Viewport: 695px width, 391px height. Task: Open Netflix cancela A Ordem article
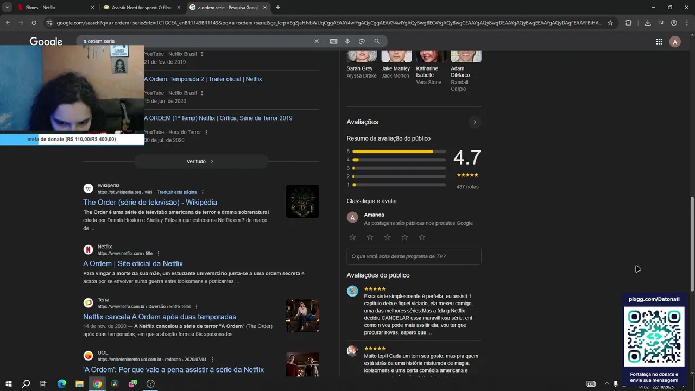(160, 317)
